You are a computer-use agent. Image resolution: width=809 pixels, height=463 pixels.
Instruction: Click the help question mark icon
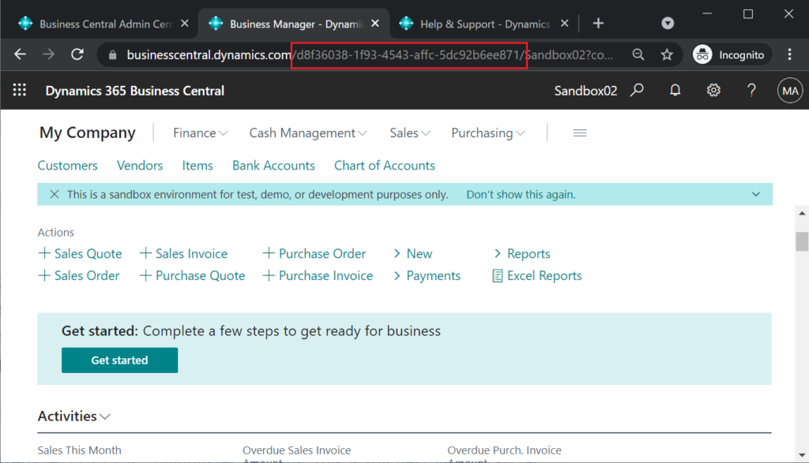point(751,90)
